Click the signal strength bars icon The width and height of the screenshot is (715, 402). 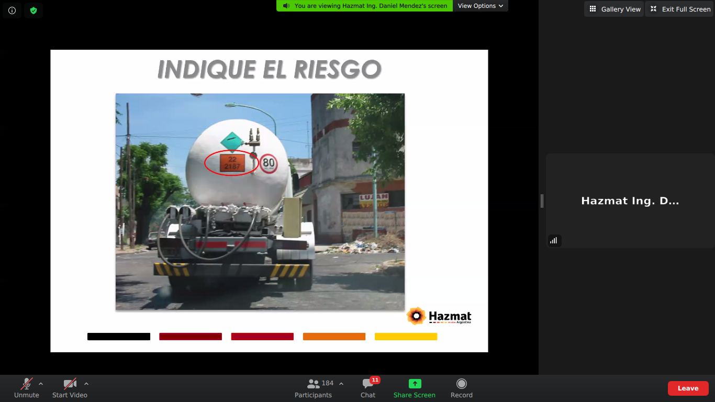click(x=553, y=240)
